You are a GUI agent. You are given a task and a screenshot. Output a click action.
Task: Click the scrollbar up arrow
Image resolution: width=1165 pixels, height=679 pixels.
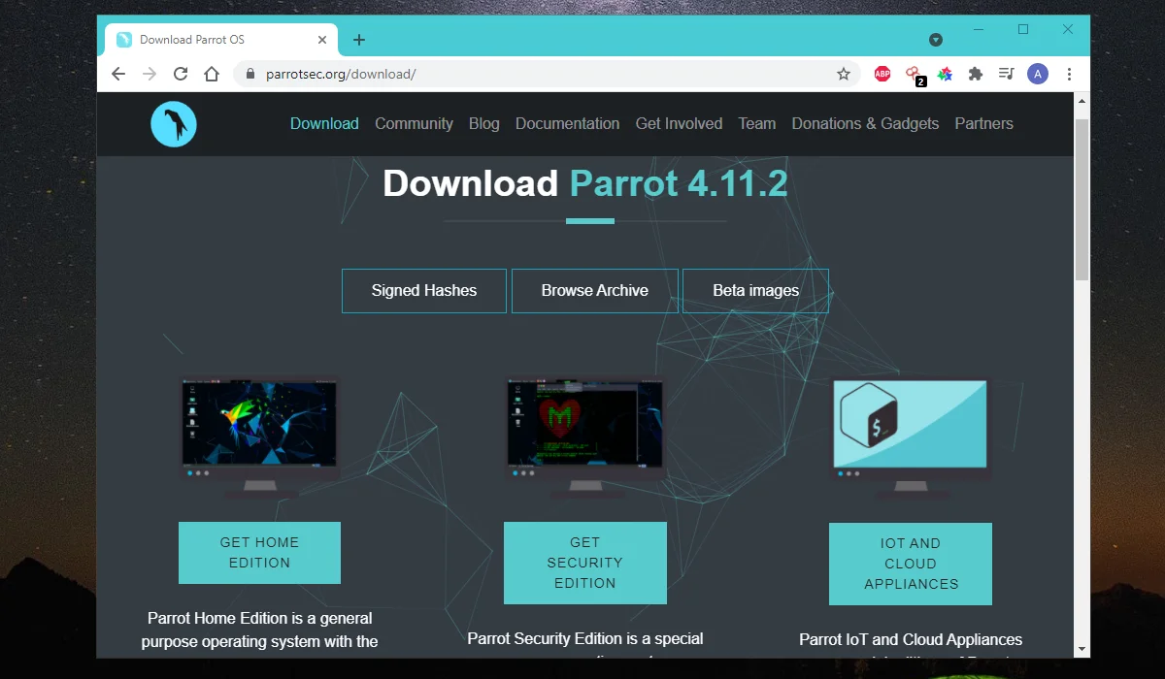click(x=1082, y=101)
